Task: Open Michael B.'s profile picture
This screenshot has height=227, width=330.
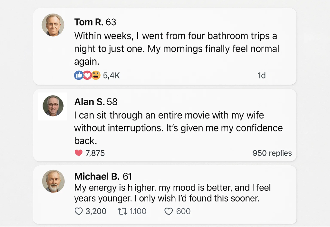Action: (53, 181)
